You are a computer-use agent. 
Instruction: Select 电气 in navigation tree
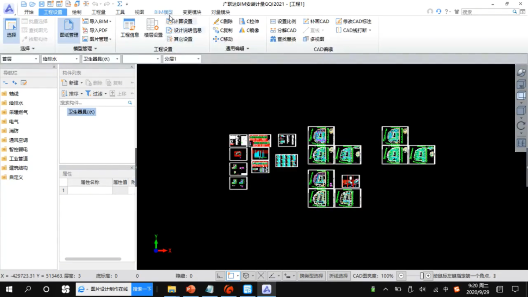[x=14, y=121]
